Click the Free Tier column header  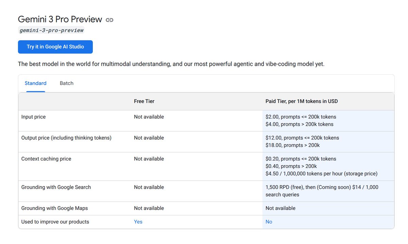pyautogui.click(x=144, y=101)
